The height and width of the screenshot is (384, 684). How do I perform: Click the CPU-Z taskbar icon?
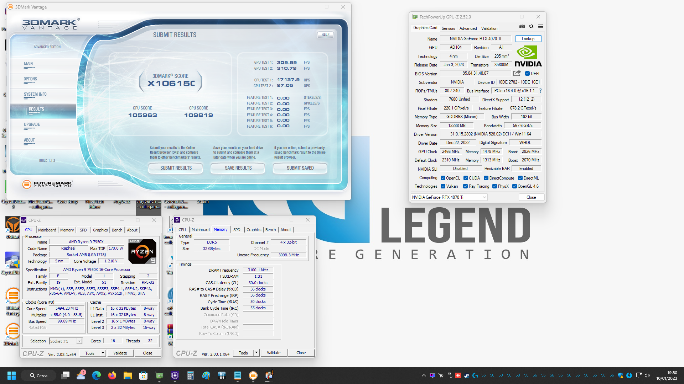[175, 375]
